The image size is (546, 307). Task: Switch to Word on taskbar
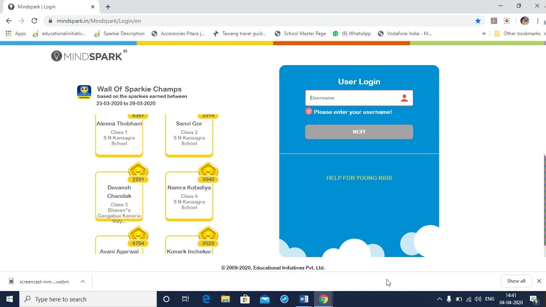[304, 299]
